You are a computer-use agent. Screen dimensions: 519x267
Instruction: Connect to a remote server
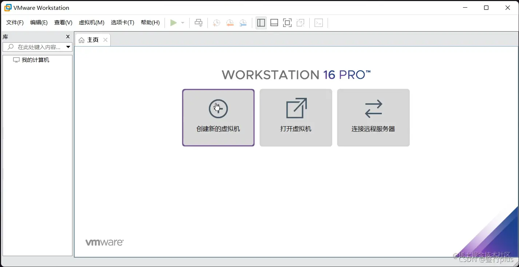(x=373, y=117)
